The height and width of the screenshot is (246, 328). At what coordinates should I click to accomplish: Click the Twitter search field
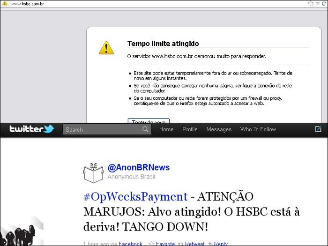coord(102,130)
